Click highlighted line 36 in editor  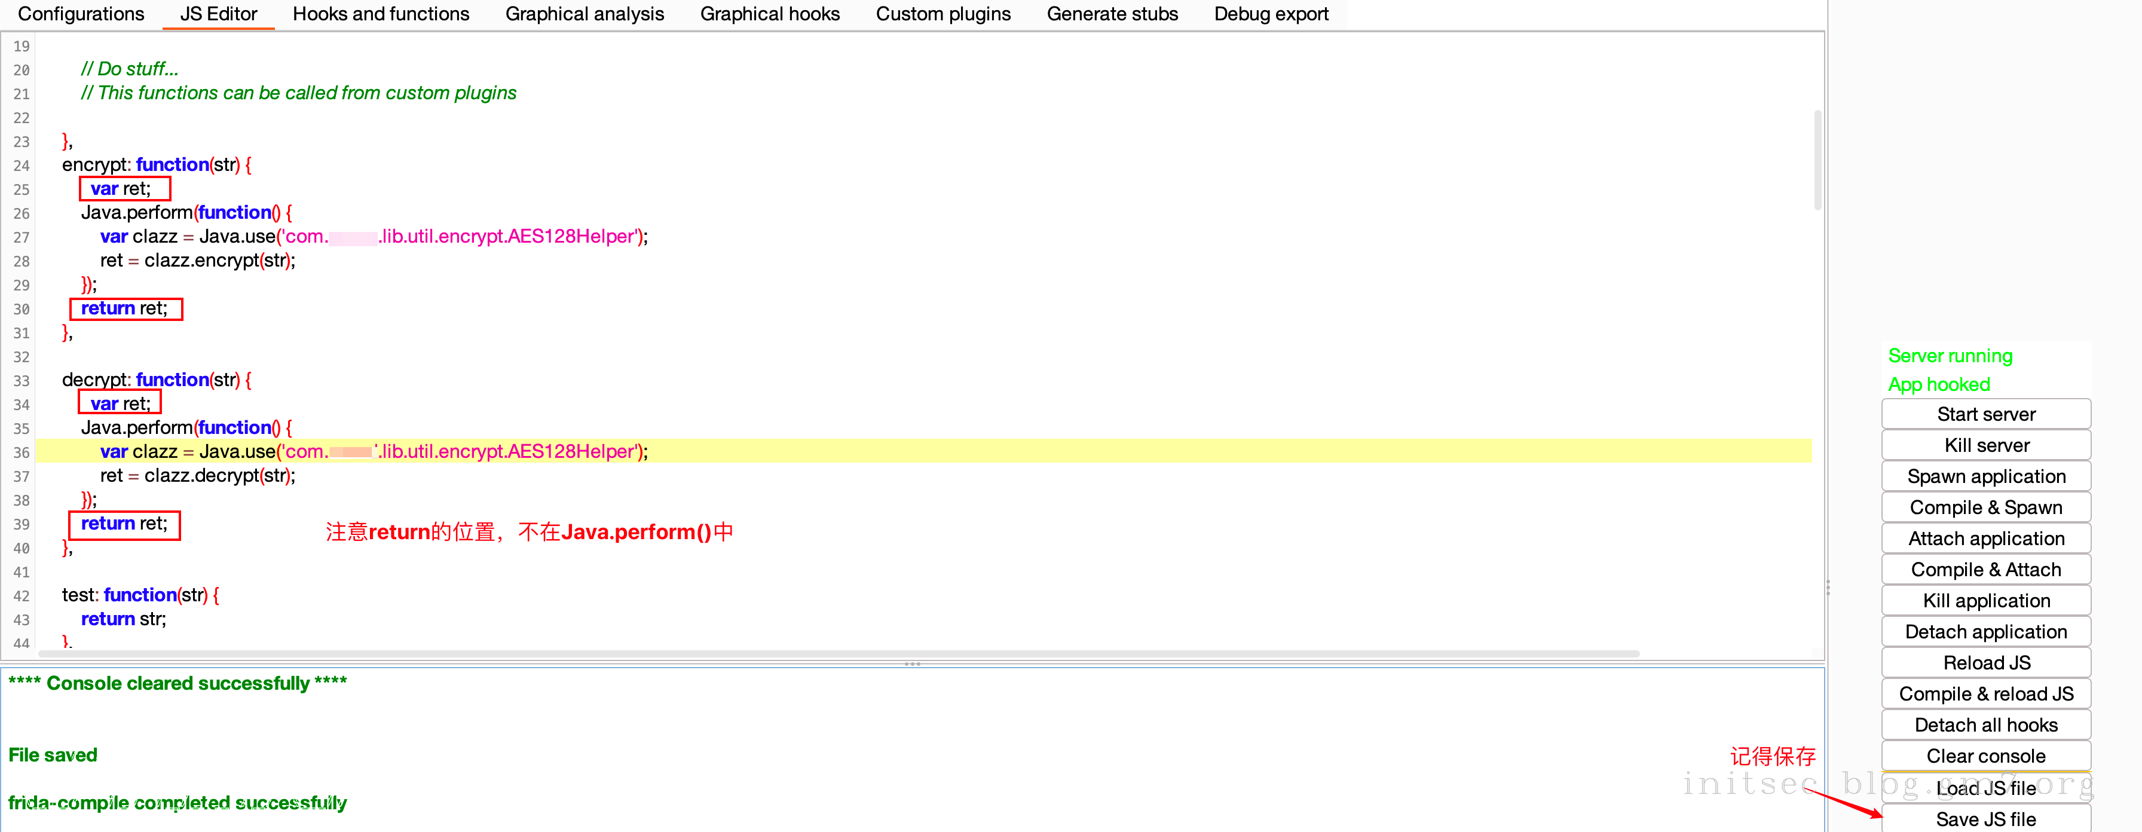click(x=914, y=452)
